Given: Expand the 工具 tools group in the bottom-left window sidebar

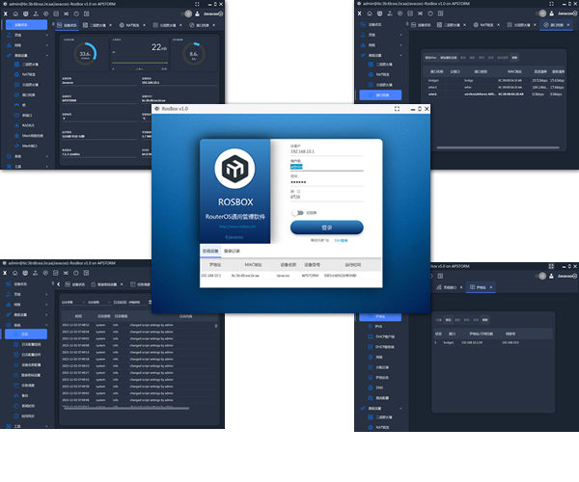Looking at the screenshot, I should click(27, 426).
